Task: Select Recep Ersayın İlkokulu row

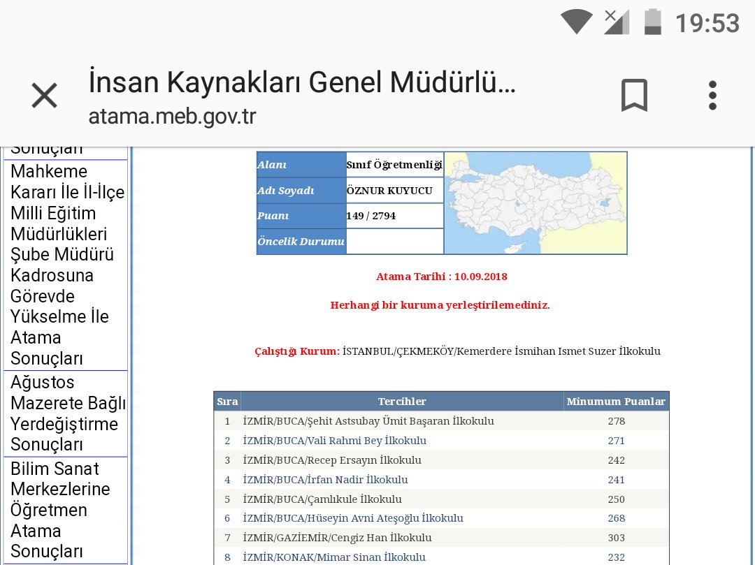Action: click(x=442, y=460)
